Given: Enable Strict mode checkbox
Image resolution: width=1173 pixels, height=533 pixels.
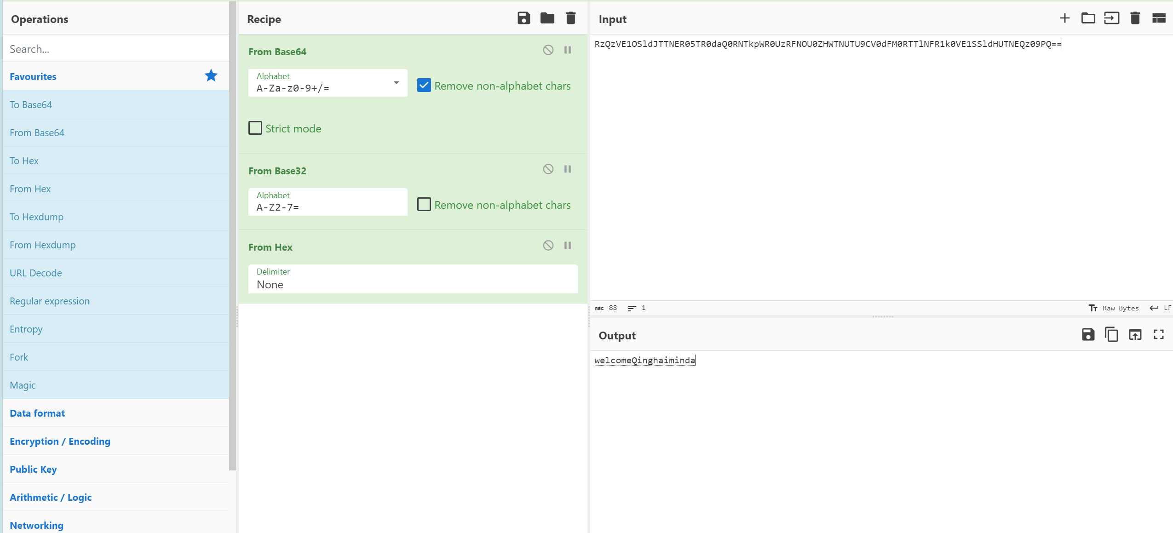Looking at the screenshot, I should pyautogui.click(x=255, y=128).
